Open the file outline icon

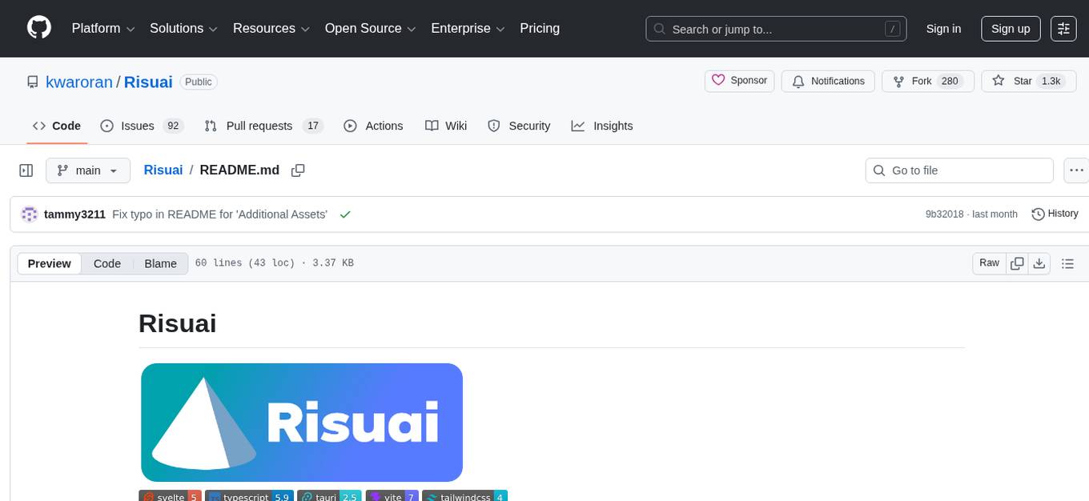point(1068,263)
